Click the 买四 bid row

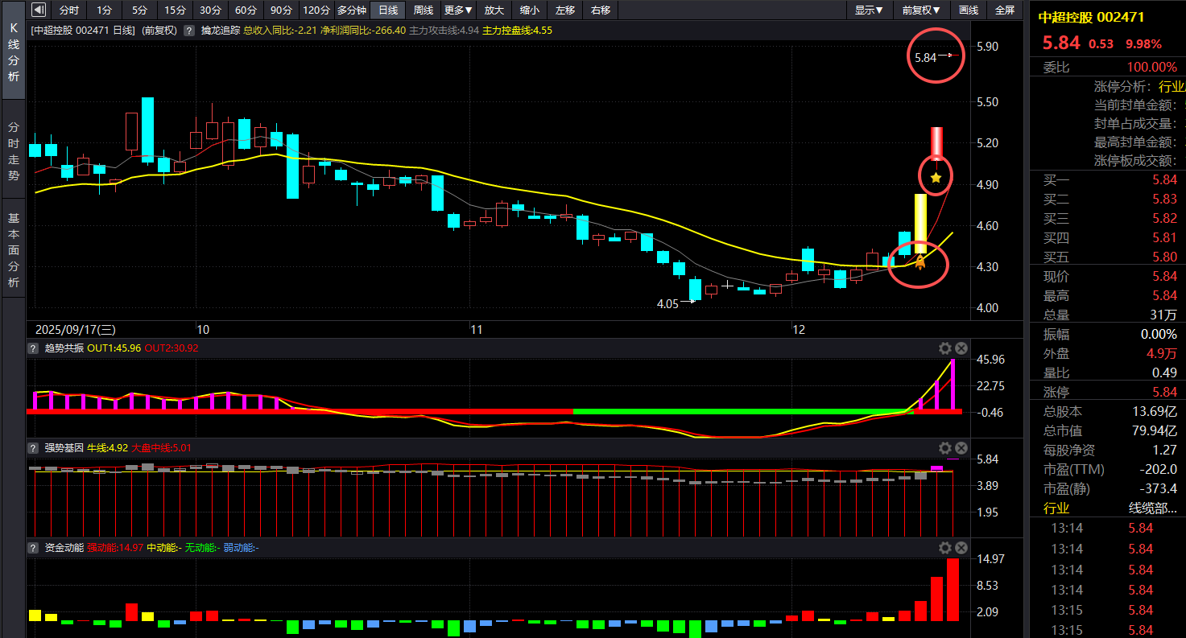[x=1108, y=238]
